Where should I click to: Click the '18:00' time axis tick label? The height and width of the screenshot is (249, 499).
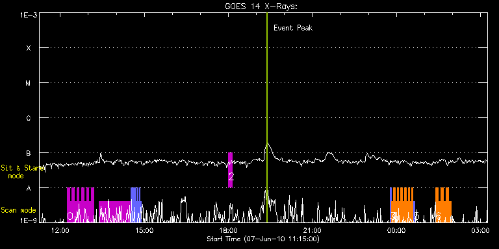(x=229, y=230)
